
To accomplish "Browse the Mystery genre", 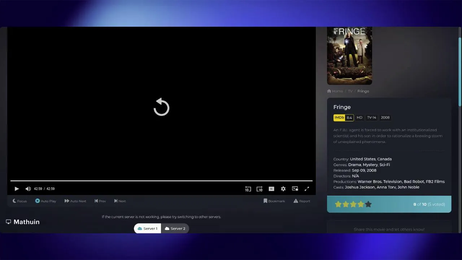I will [x=370, y=165].
